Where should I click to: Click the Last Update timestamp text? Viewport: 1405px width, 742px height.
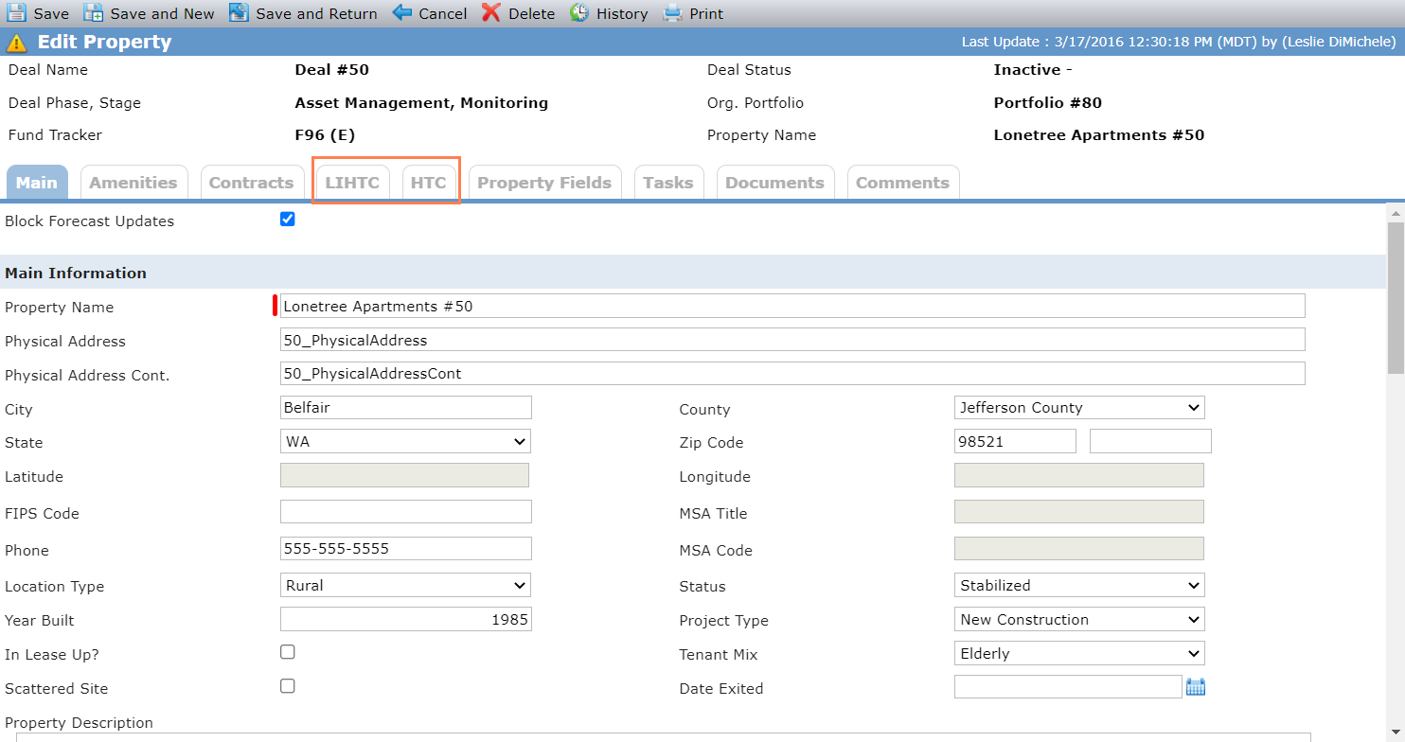pyautogui.click(x=1179, y=43)
